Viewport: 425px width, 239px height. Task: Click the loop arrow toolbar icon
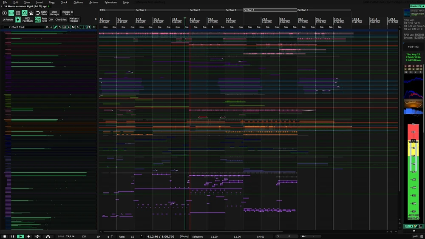38,13
